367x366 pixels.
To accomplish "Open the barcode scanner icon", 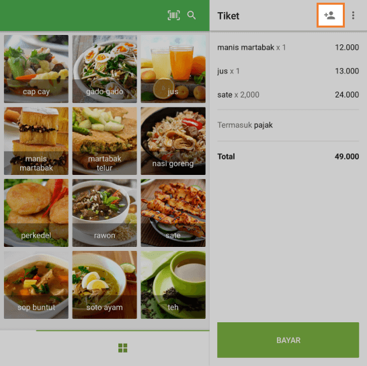I will pos(173,15).
